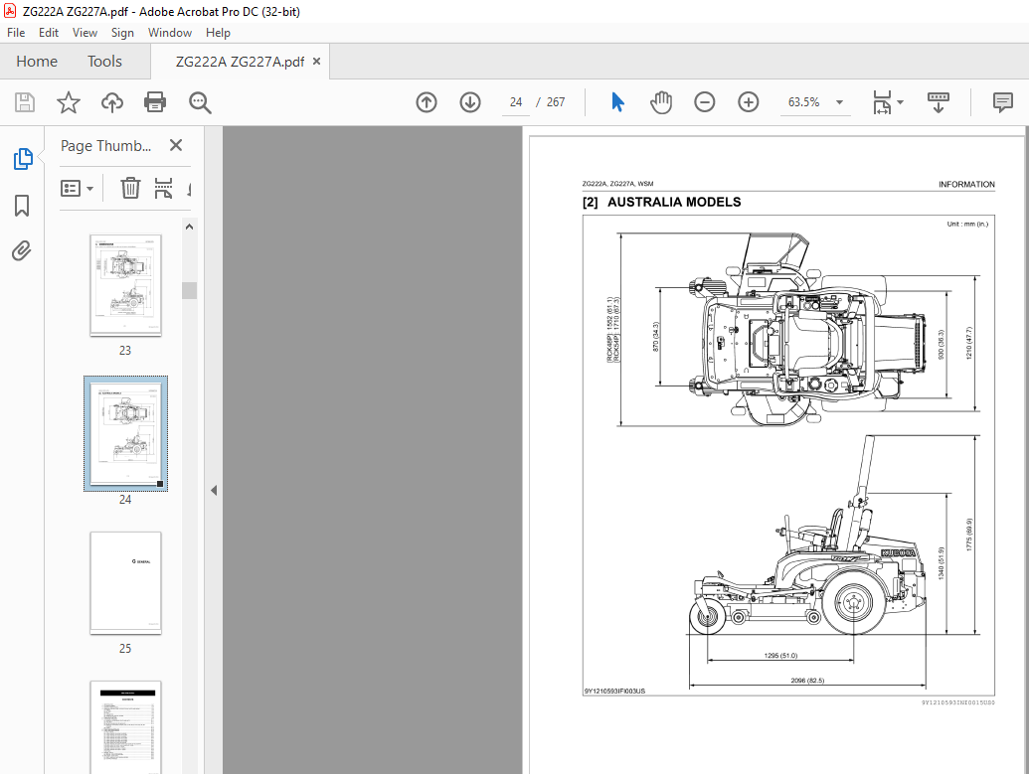This screenshot has width=1029, height=774.
Task: Close the Page Thumbnails panel
Action: pyautogui.click(x=176, y=145)
